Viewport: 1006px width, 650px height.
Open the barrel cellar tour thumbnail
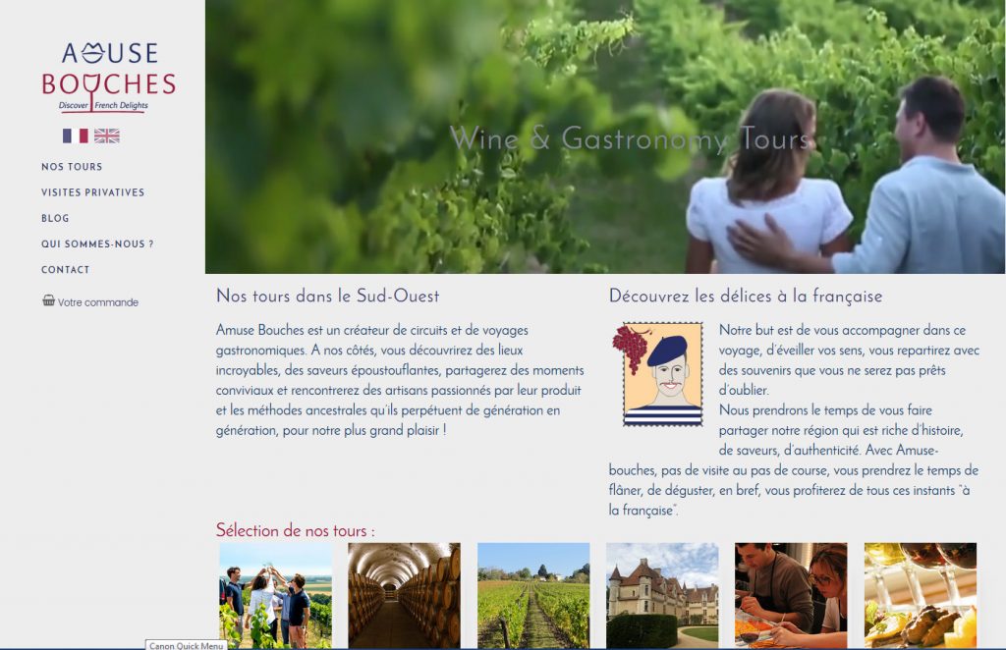click(404, 596)
